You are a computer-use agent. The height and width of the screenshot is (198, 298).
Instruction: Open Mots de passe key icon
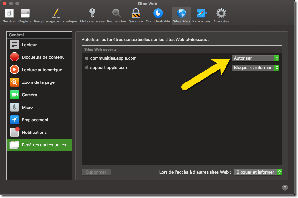click(92, 15)
